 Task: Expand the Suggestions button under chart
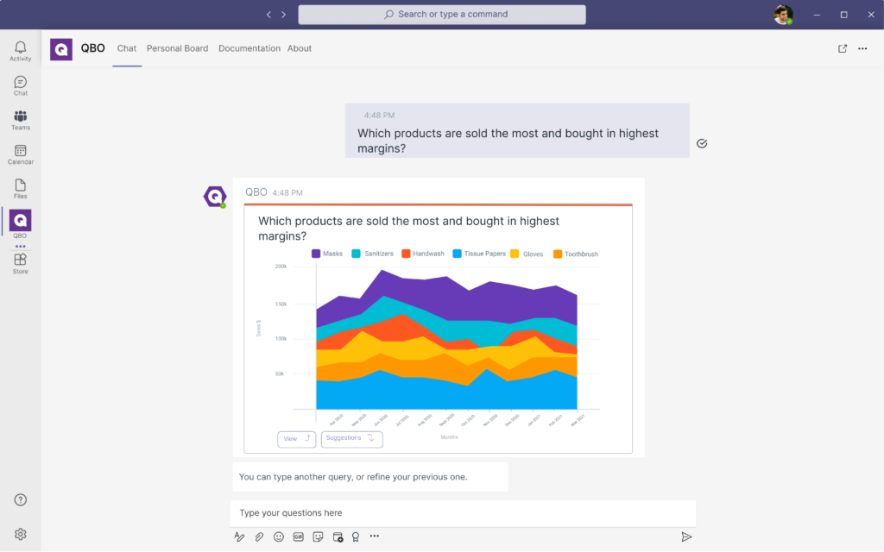point(351,439)
